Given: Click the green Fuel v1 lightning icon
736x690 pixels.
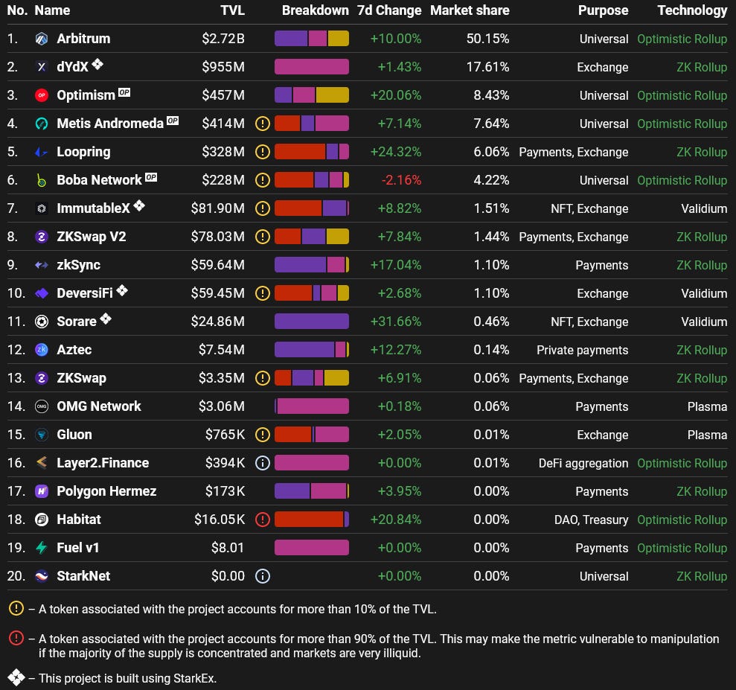Looking at the screenshot, I should click(x=42, y=548).
